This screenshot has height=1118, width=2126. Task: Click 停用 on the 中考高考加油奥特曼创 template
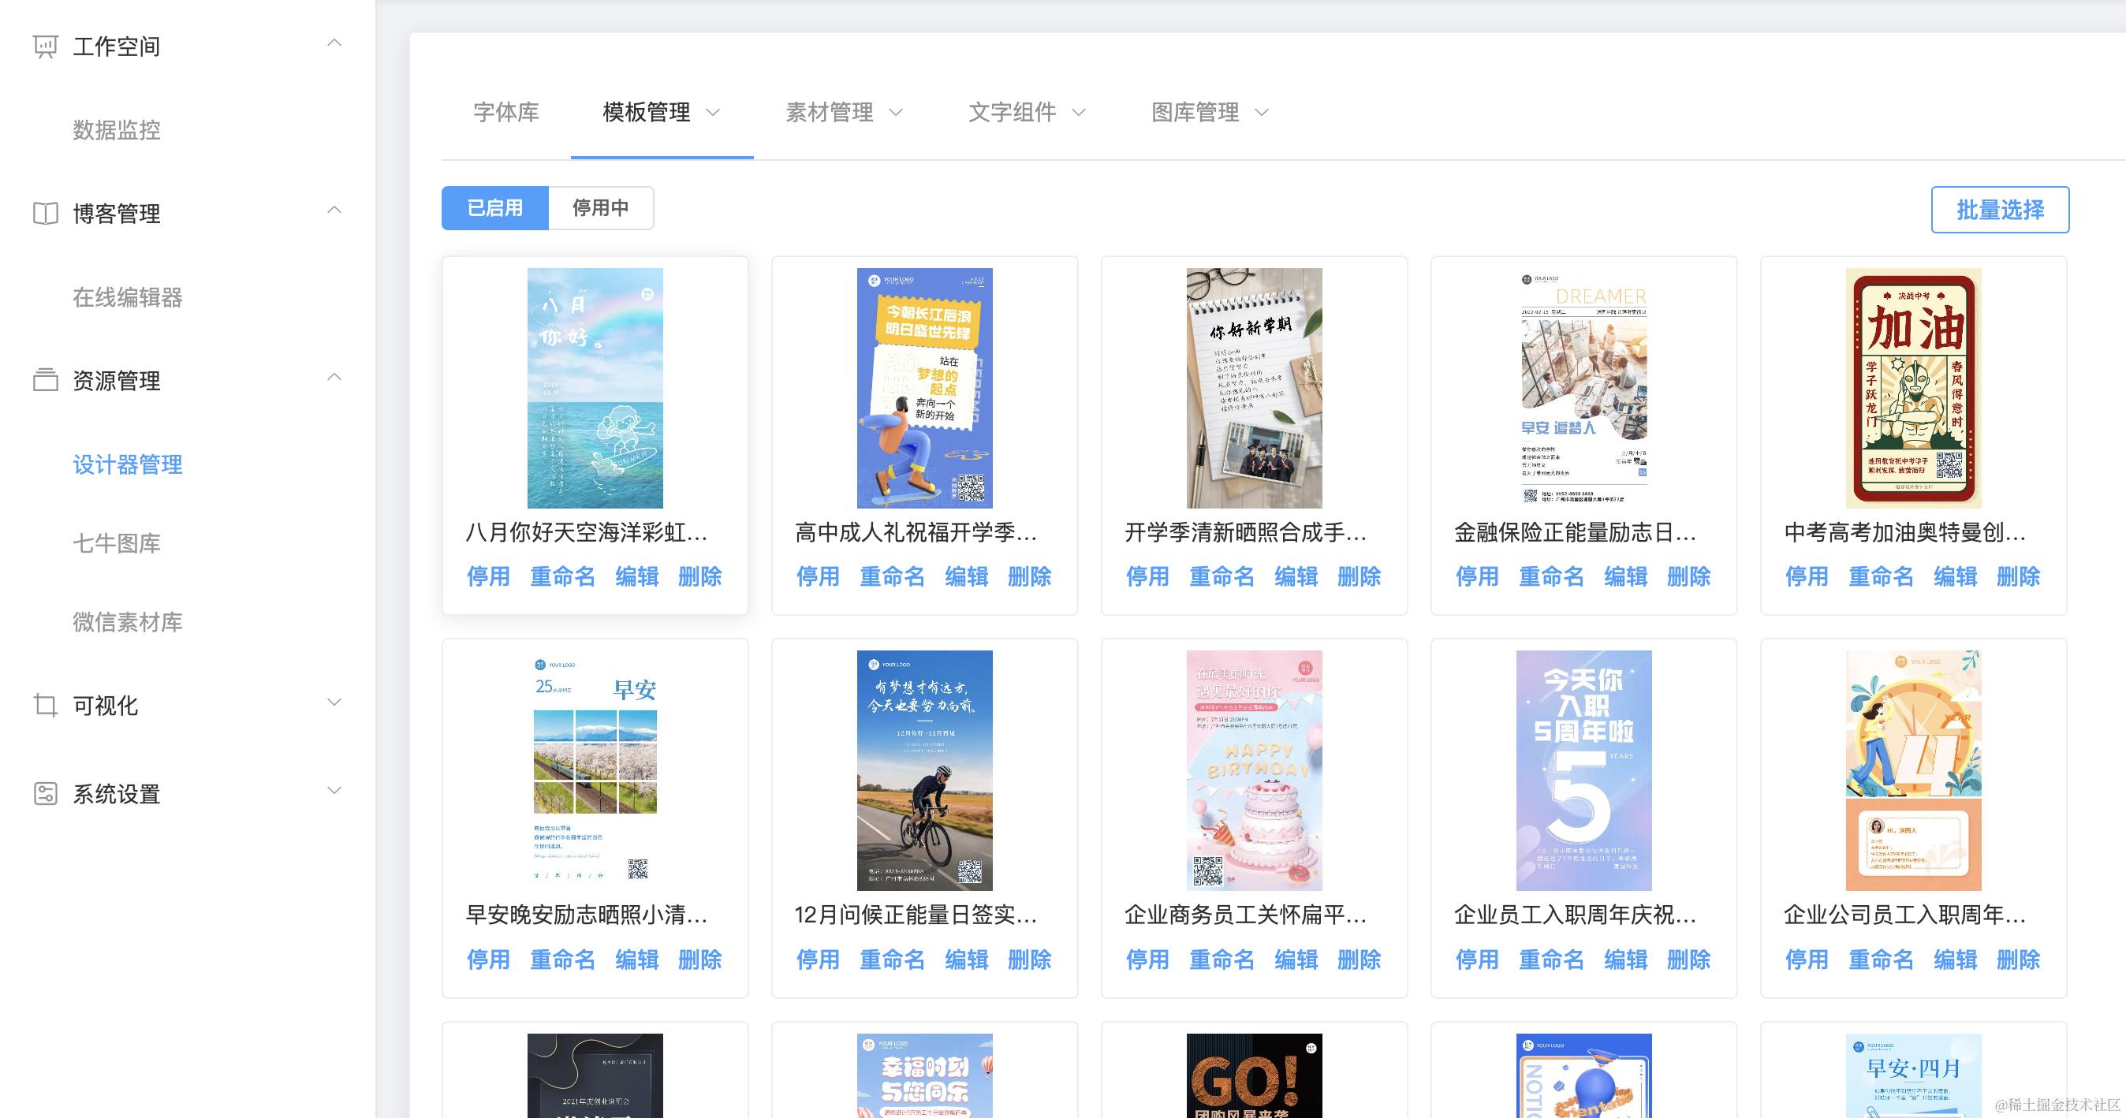tap(1807, 576)
